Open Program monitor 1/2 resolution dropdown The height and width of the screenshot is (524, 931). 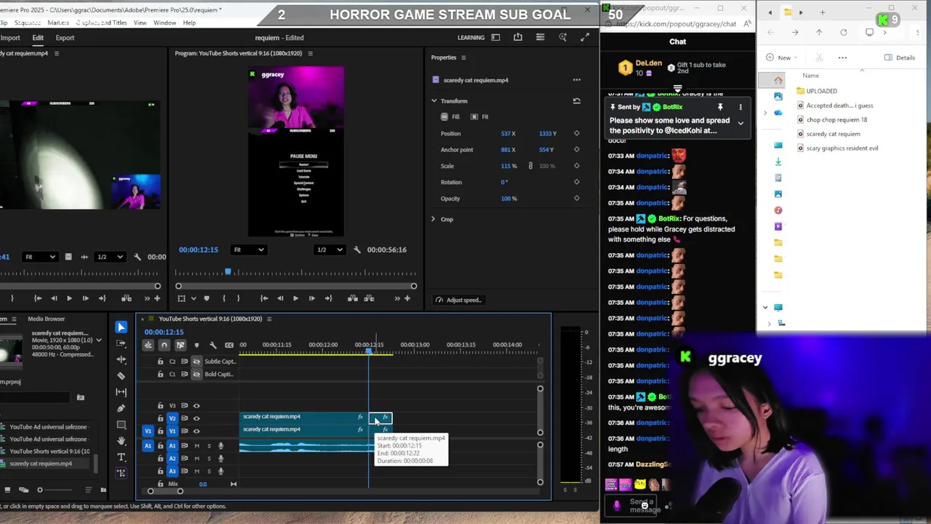(329, 250)
